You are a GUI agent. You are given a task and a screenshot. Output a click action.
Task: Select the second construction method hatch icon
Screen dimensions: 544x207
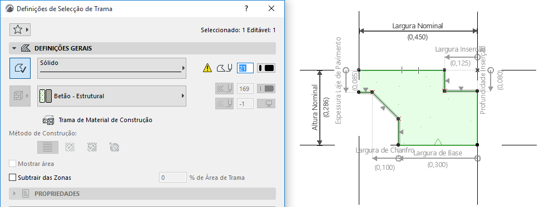[70, 147]
